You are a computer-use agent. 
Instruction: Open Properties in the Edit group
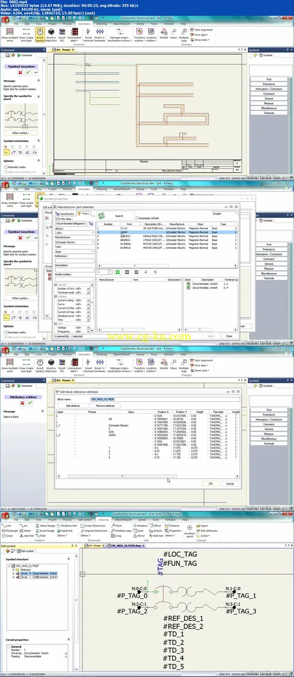[173, 530]
